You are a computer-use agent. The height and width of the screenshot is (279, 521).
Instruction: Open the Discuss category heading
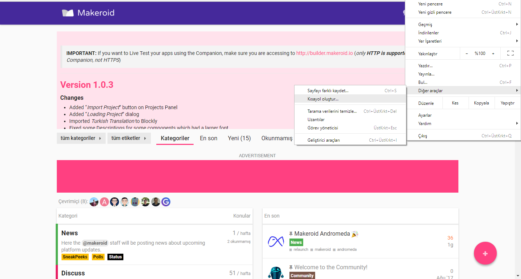[x=73, y=273]
